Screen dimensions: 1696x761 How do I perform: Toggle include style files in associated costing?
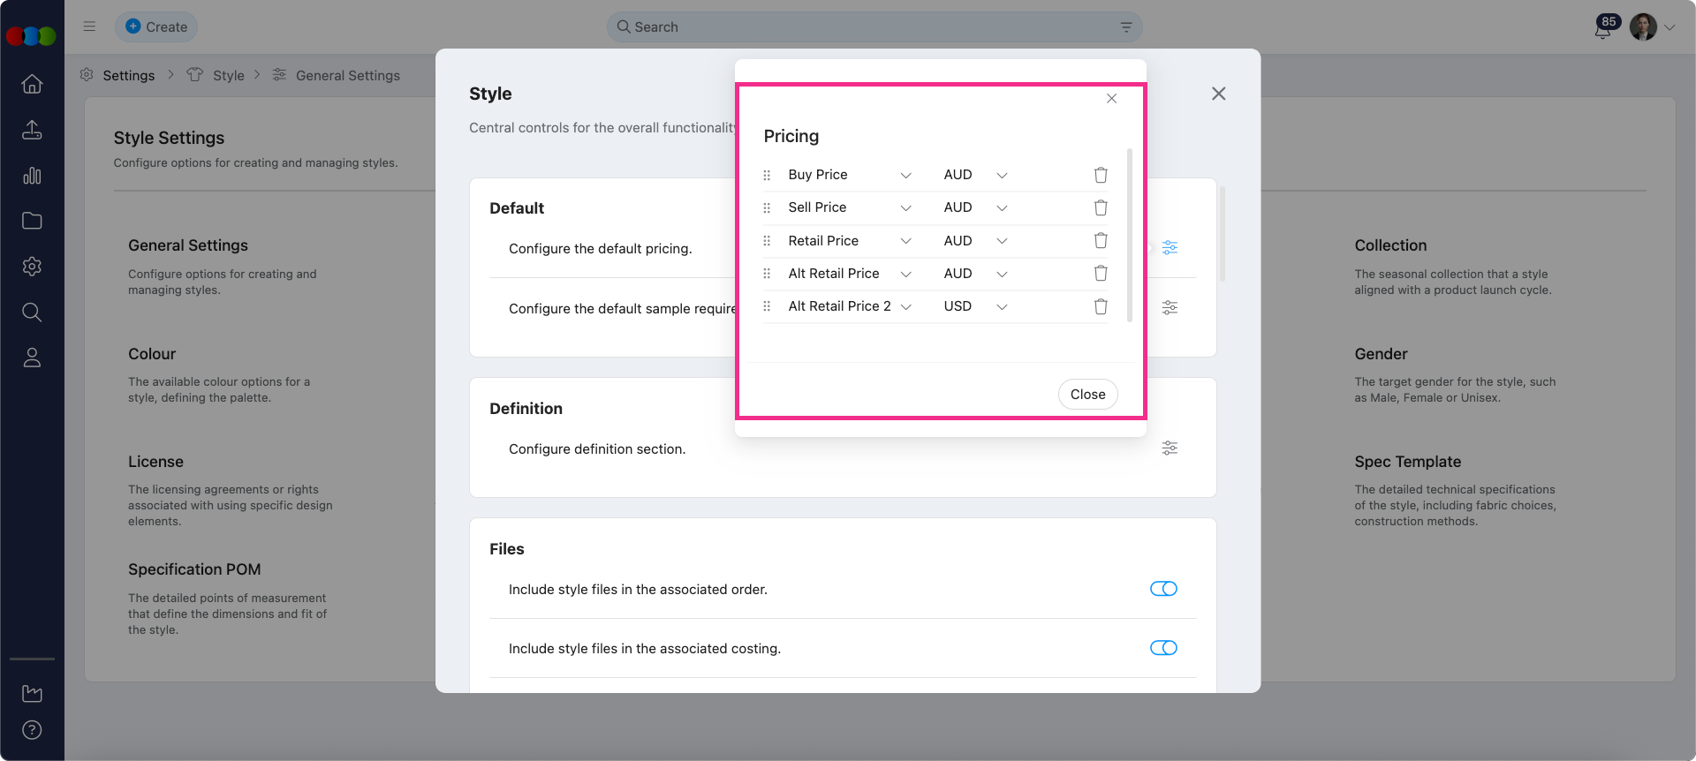click(1163, 648)
